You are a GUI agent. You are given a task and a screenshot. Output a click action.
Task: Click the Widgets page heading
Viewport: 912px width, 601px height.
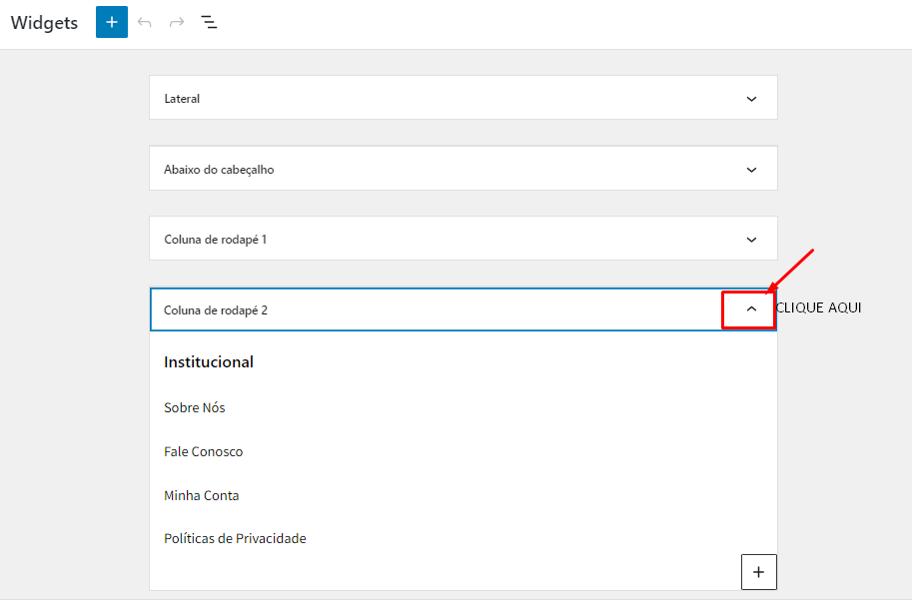pyautogui.click(x=44, y=23)
